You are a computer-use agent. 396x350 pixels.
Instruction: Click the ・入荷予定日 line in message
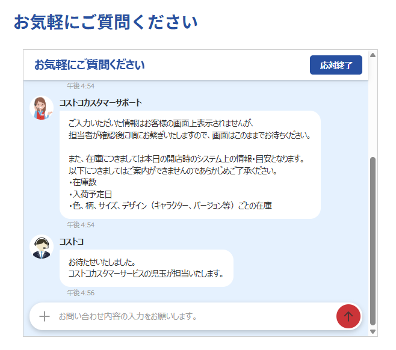point(90,194)
